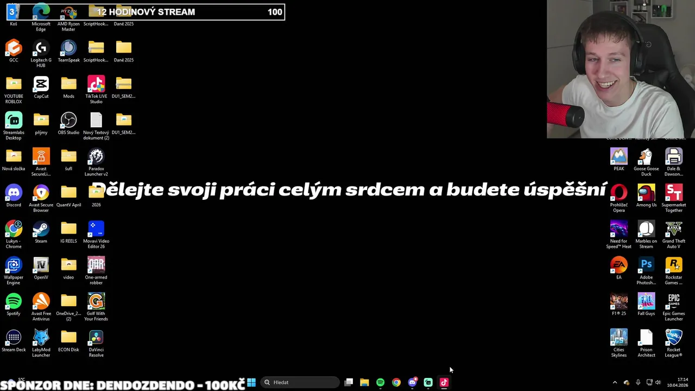Image resolution: width=695 pixels, height=391 pixels.
Task: Open the Nová složka folder
Action: point(14,160)
